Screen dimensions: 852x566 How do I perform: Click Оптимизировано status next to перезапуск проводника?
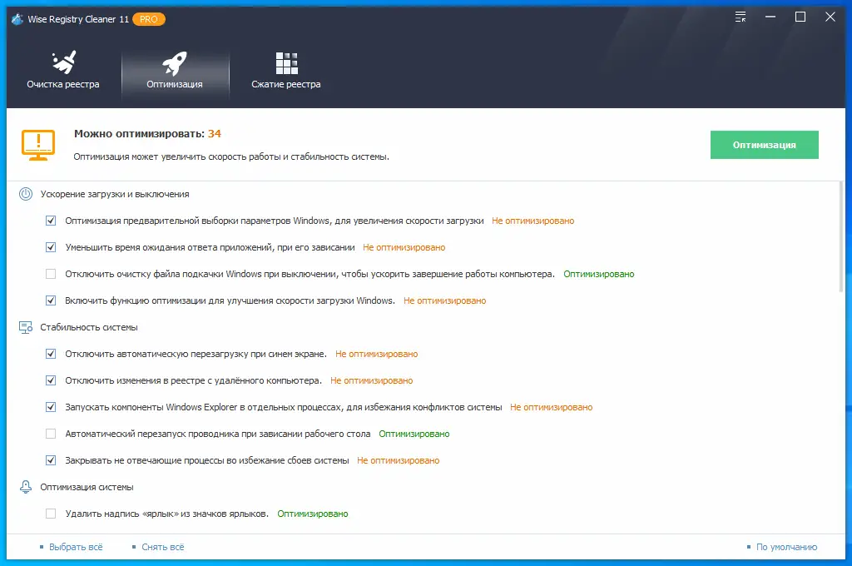pyautogui.click(x=414, y=434)
